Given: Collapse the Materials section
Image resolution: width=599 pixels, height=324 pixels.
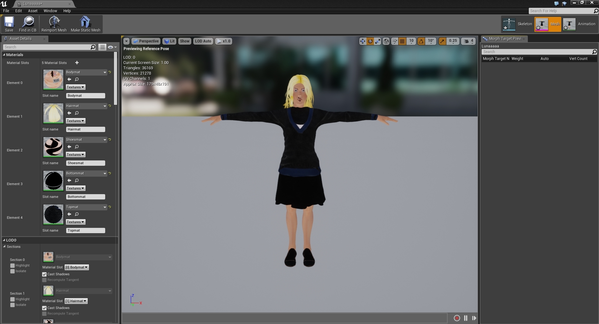Looking at the screenshot, I should coord(4,55).
